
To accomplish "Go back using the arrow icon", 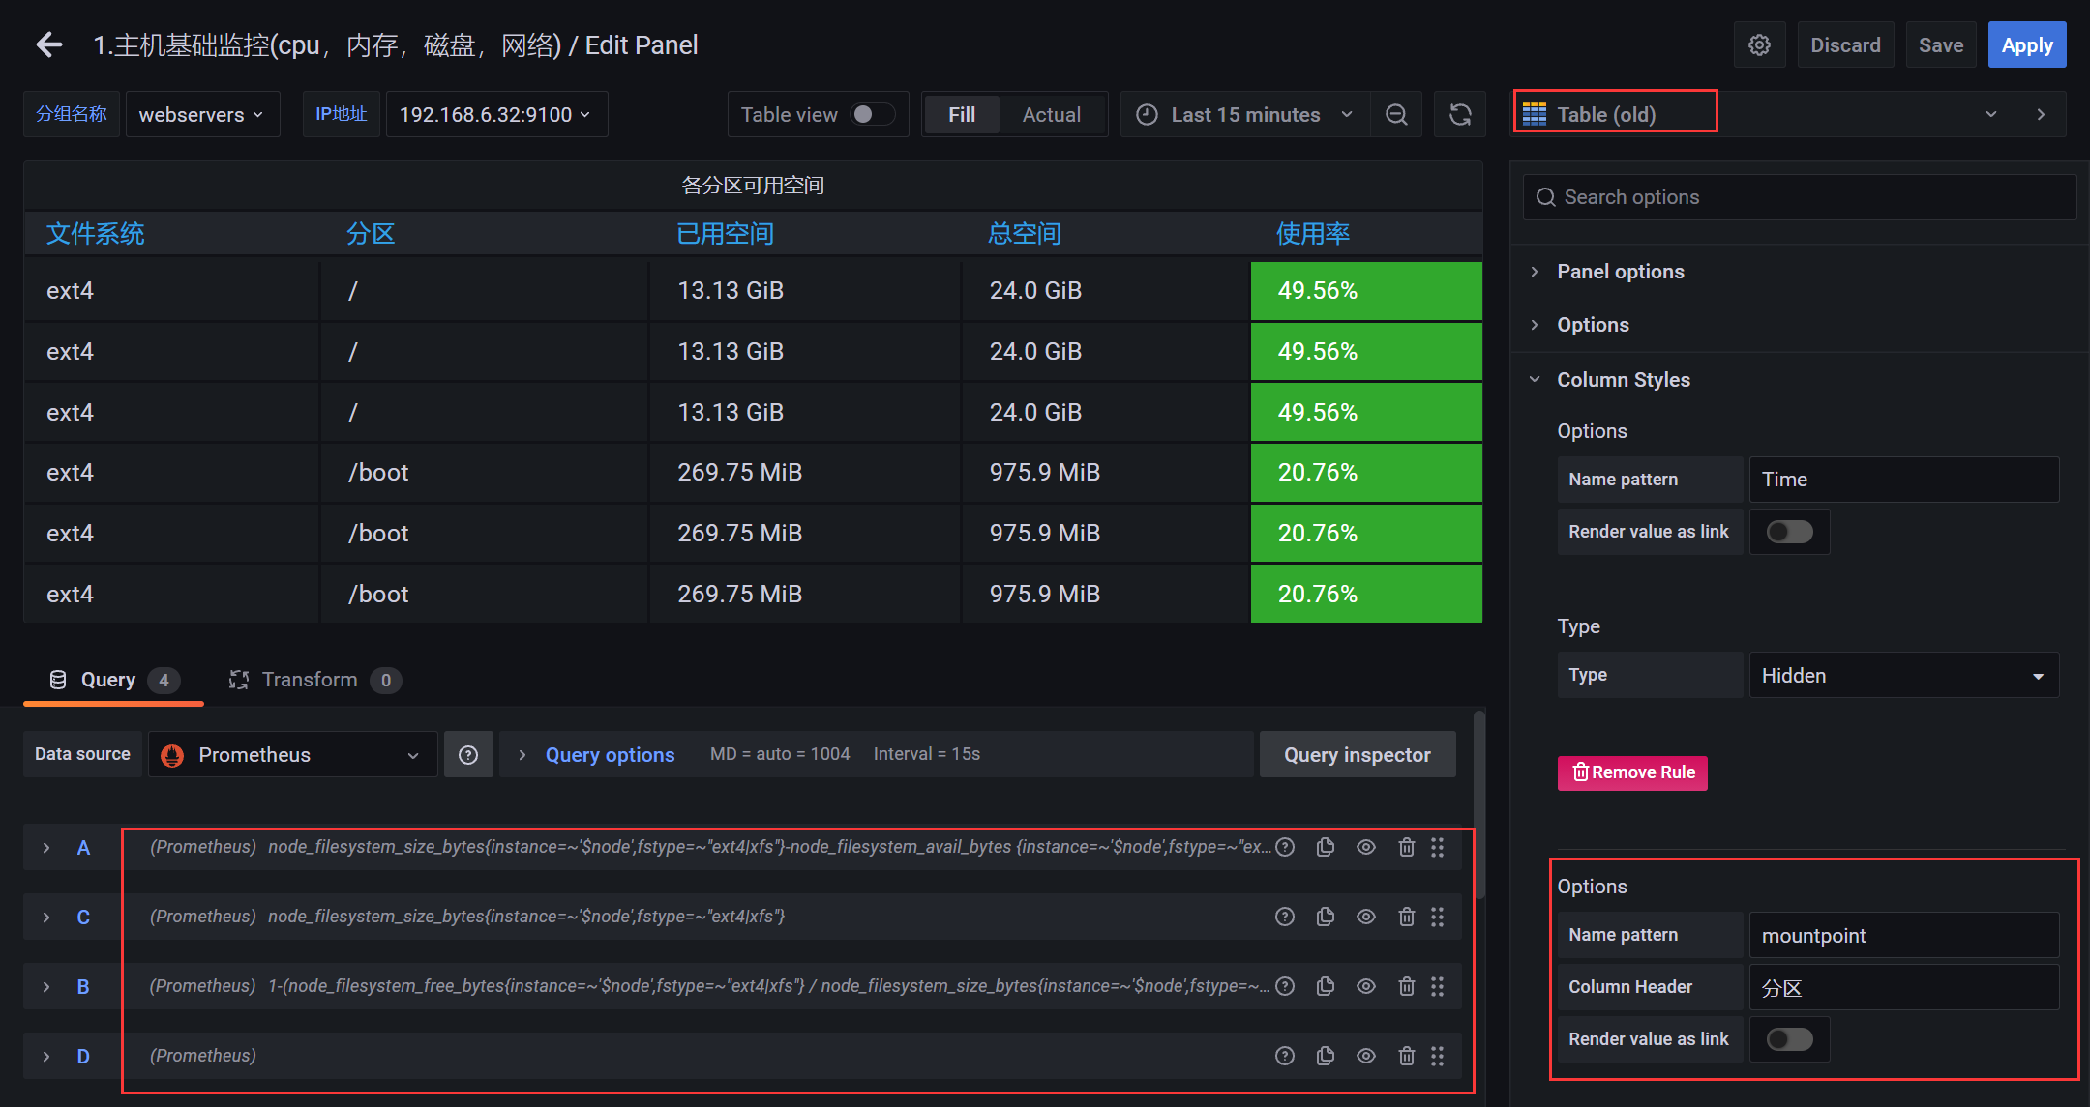I will (49, 44).
